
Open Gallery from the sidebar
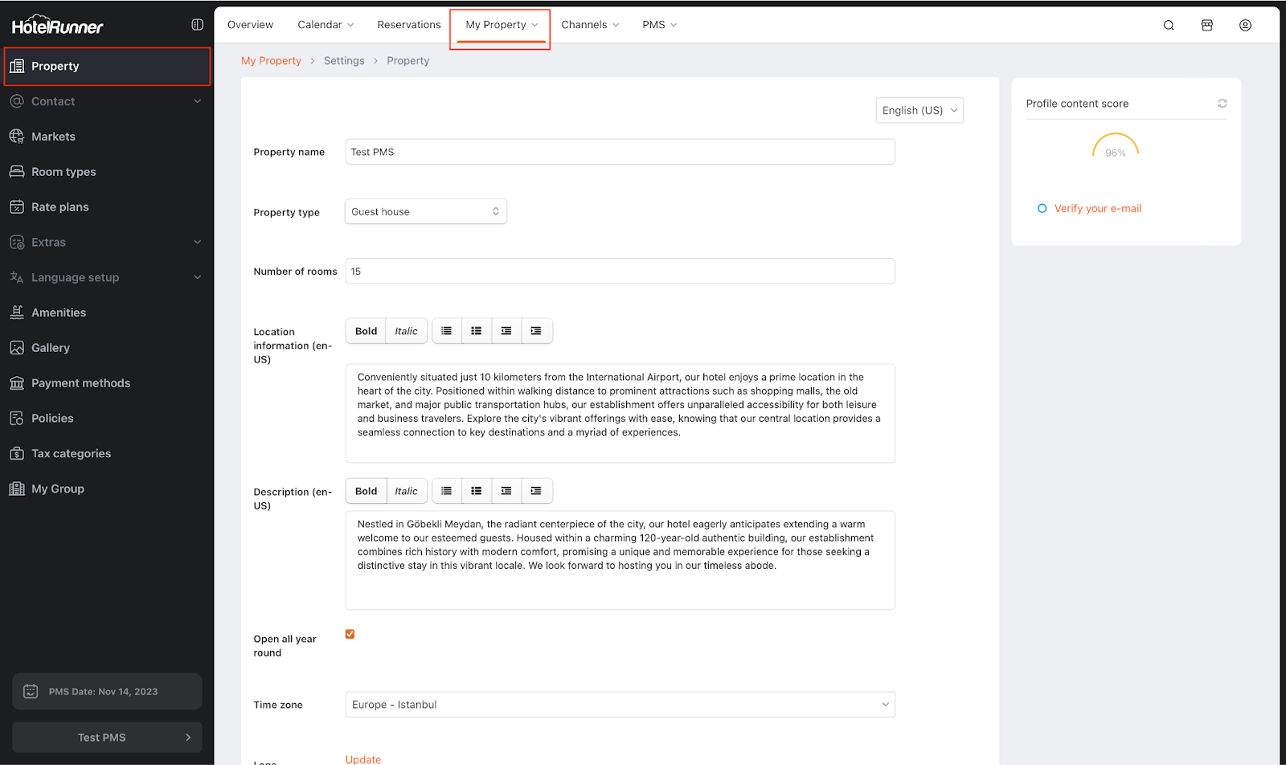(x=51, y=348)
